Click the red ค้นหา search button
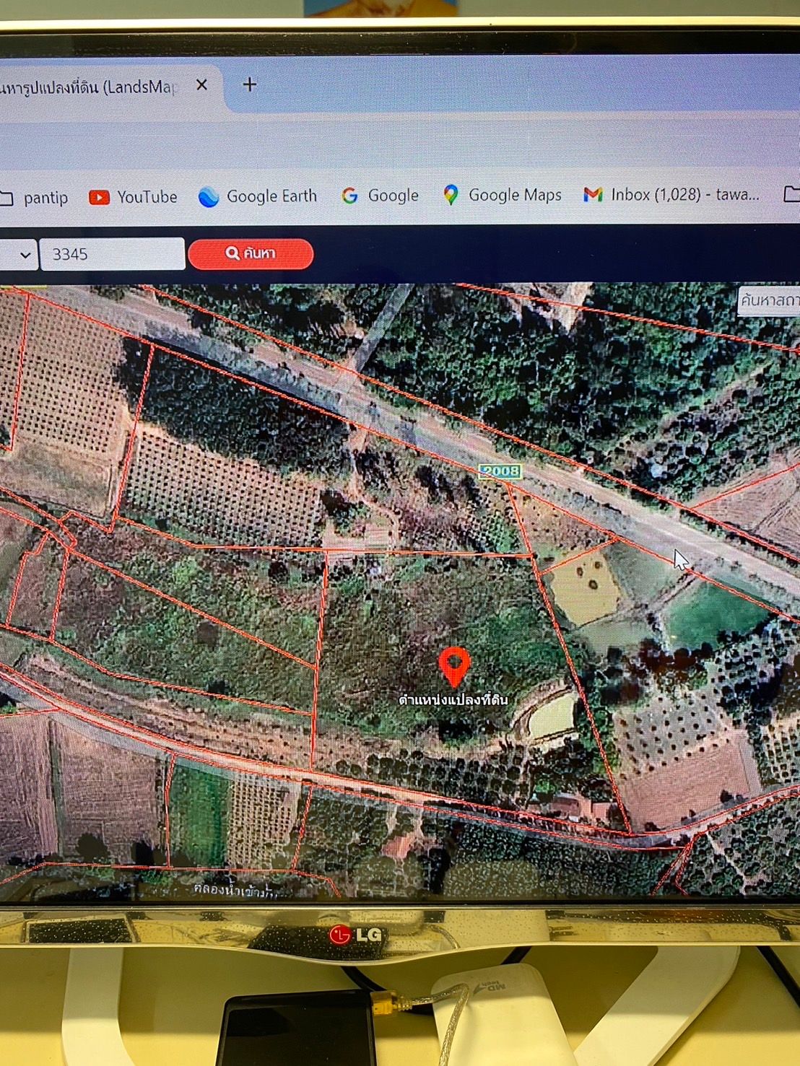800x1066 pixels. coord(251,253)
